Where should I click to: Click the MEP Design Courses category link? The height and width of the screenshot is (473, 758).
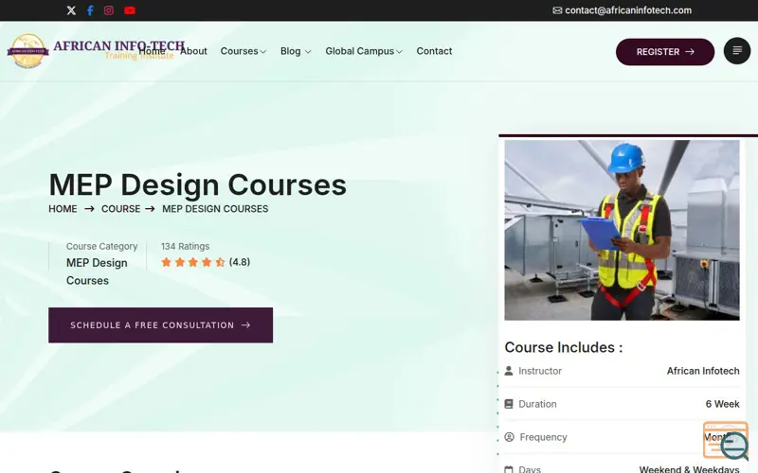97,272
